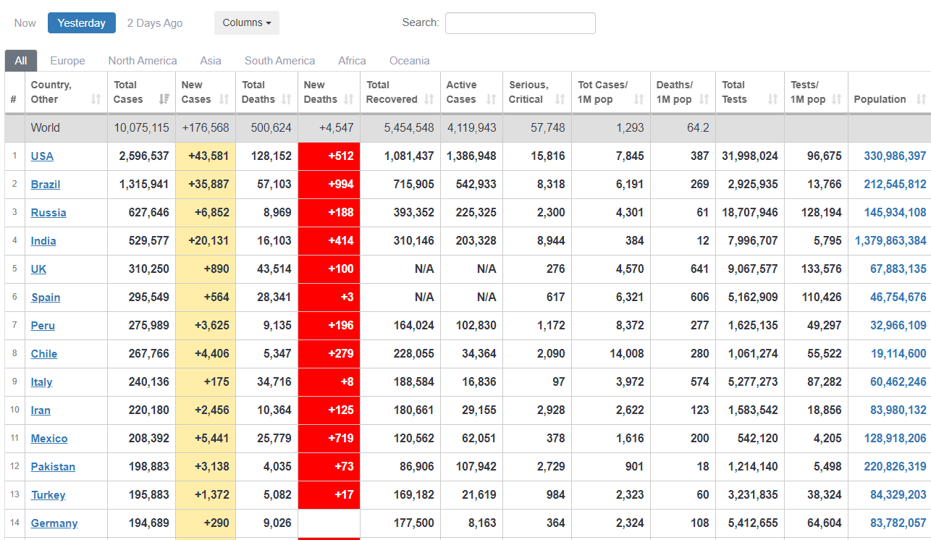The width and height of the screenshot is (931, 540).
Task: Click Russia population 145,934,108 link
Action: (895, 213)
